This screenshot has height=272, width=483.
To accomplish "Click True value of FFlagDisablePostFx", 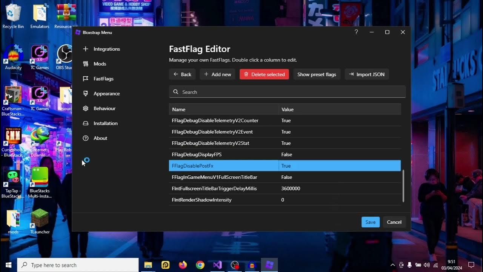I will [x=286, y=166].
